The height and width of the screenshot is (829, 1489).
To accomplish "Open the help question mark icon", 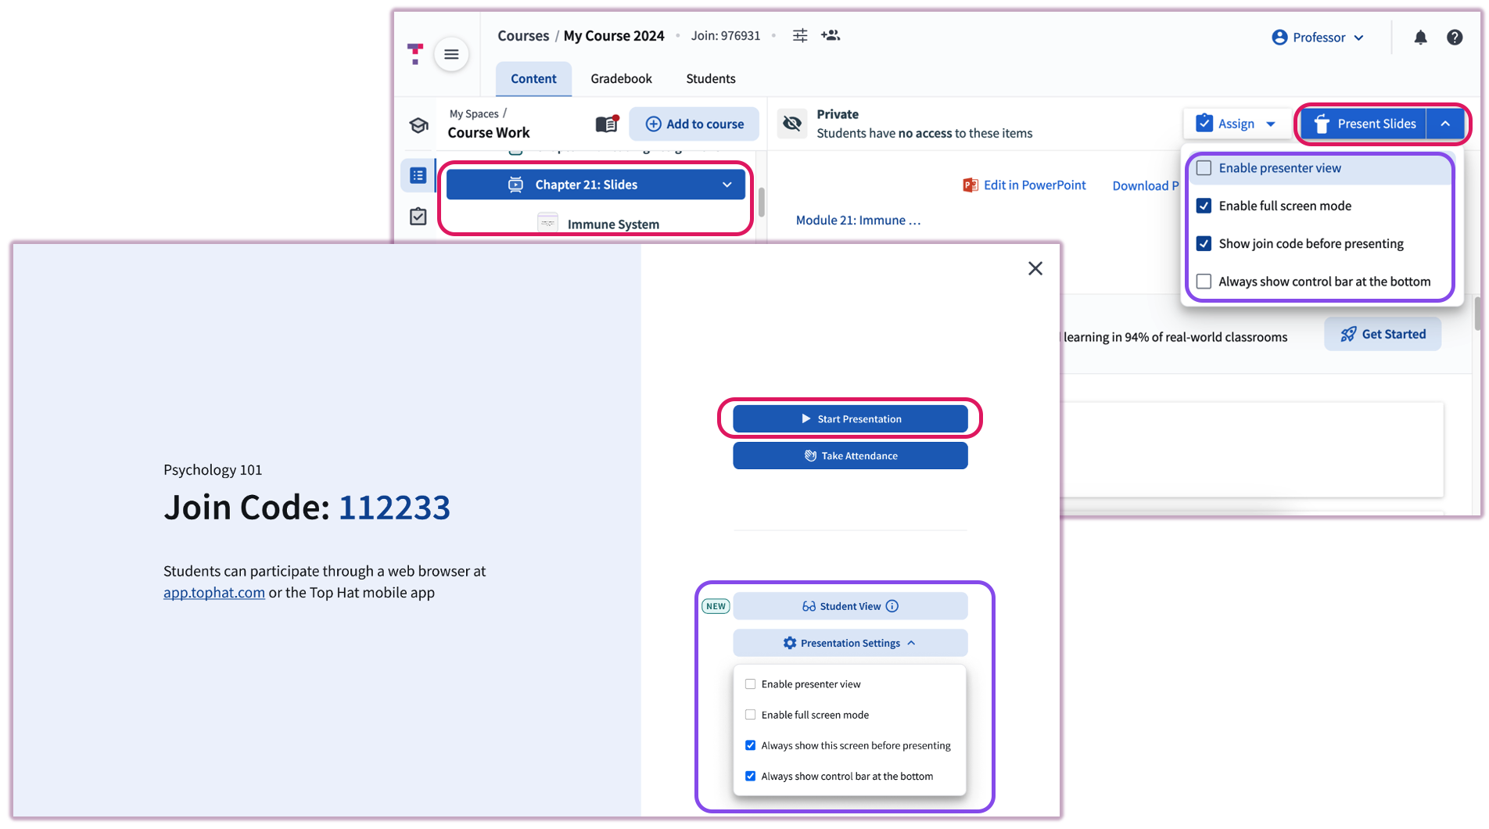I will [1454, 38].
